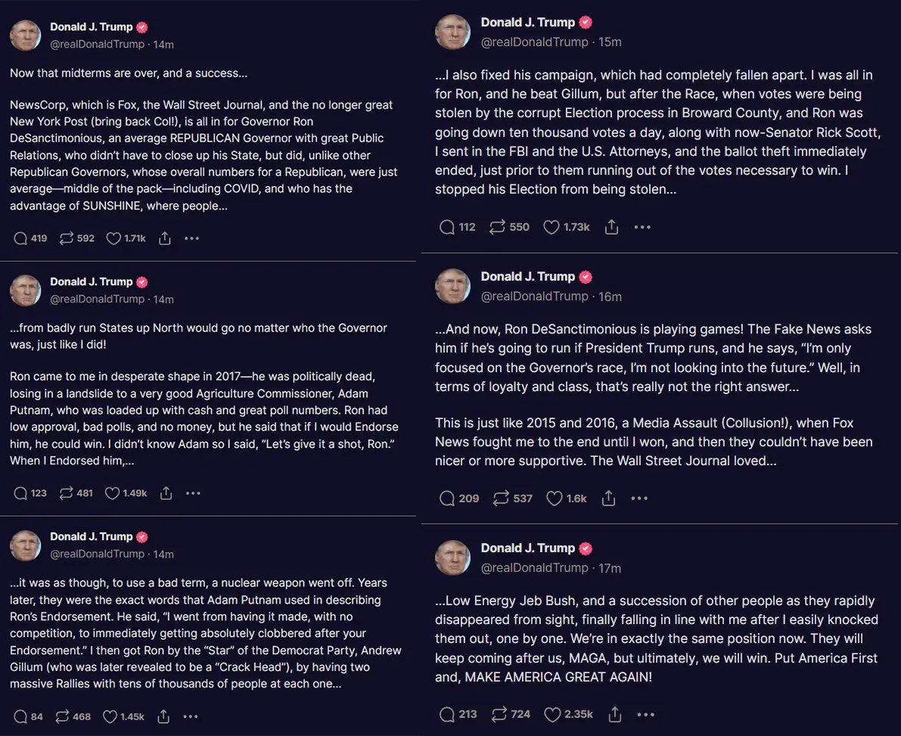
Task: Open the Donald J. Trump name on the 15m post
Action: 527,23
